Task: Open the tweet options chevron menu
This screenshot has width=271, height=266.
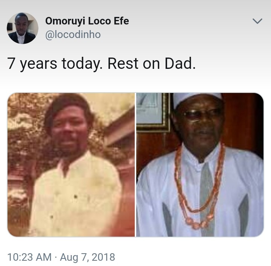Action: [x=257, y=22]
